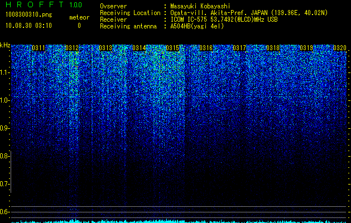Viewport: 351px width, 223px height.
Task: Click the 0318 time marker
Action: tap(273, 48)
